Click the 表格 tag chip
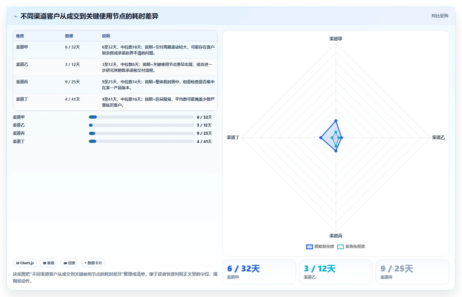The width and height of the screenshot is (462, 297). tap(49, 263)
